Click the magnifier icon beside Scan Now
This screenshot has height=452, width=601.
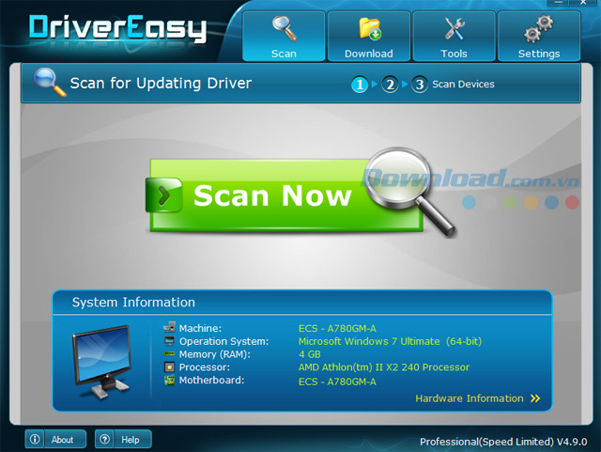410,191
